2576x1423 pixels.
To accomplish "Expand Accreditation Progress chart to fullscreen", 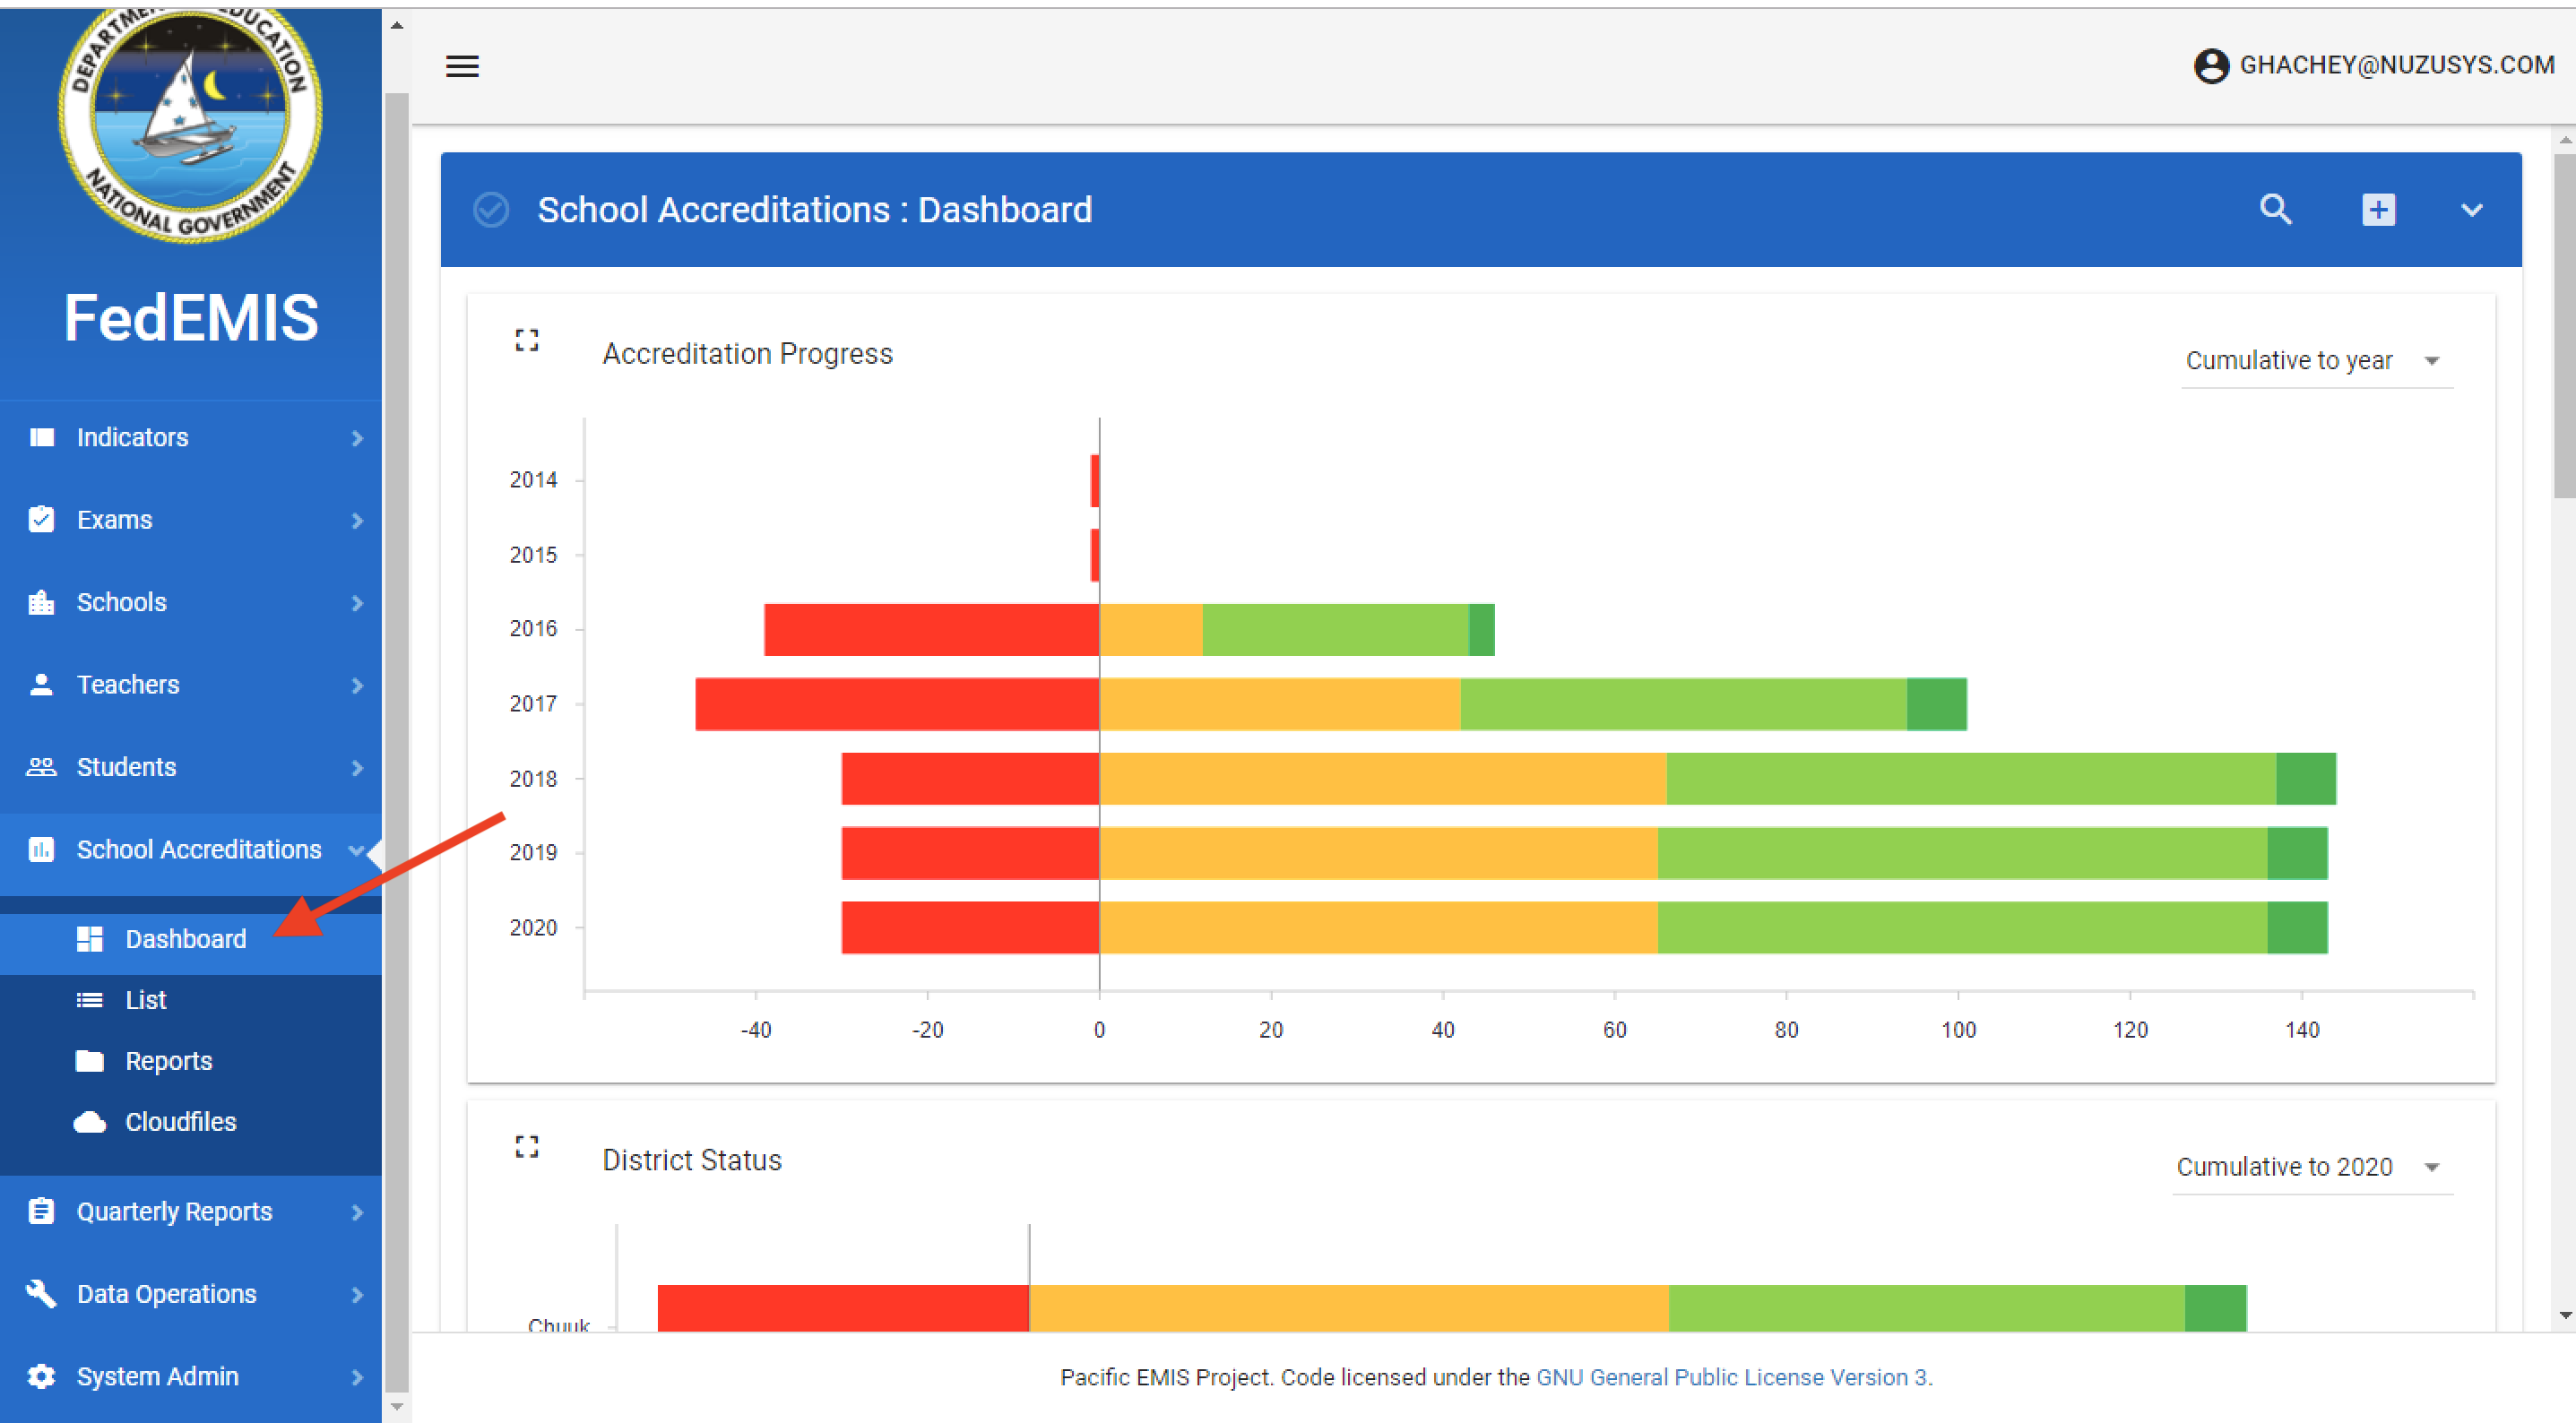I will [x=527, y=341].
